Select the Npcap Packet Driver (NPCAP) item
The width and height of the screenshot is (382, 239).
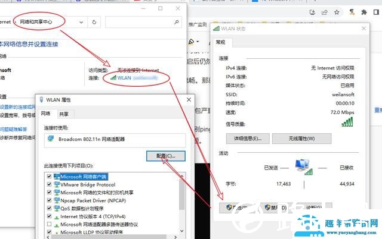tap(93, 201)
